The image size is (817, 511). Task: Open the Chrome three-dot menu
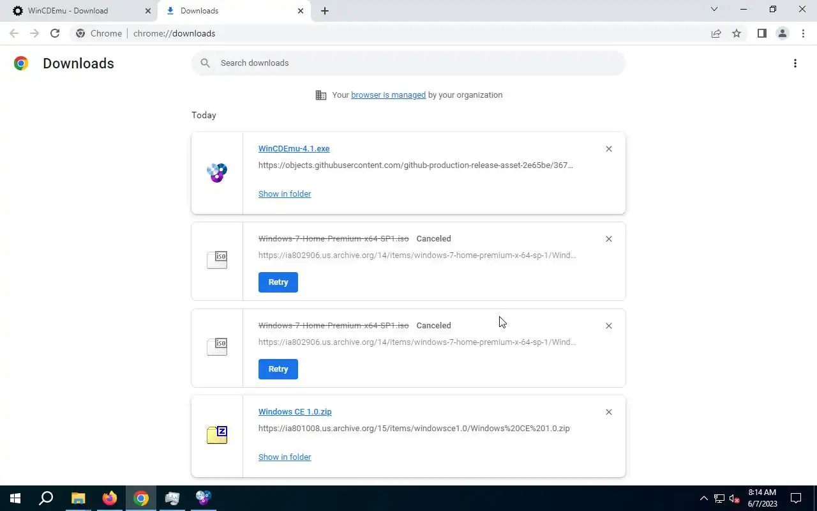(803, 33)
